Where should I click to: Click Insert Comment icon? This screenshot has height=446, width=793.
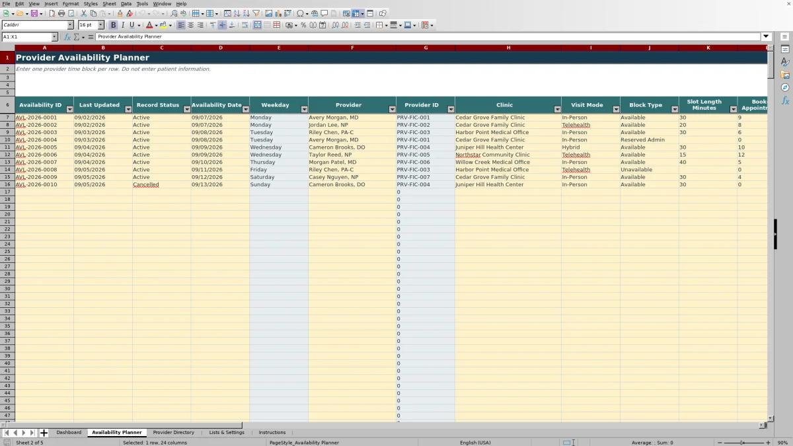(324, 13)
